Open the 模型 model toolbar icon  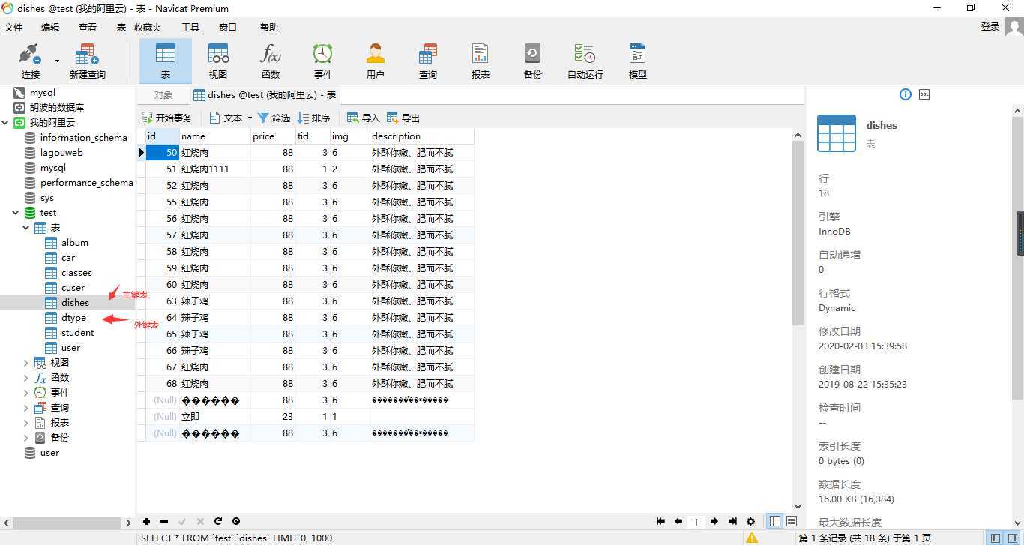pos(638,61)
